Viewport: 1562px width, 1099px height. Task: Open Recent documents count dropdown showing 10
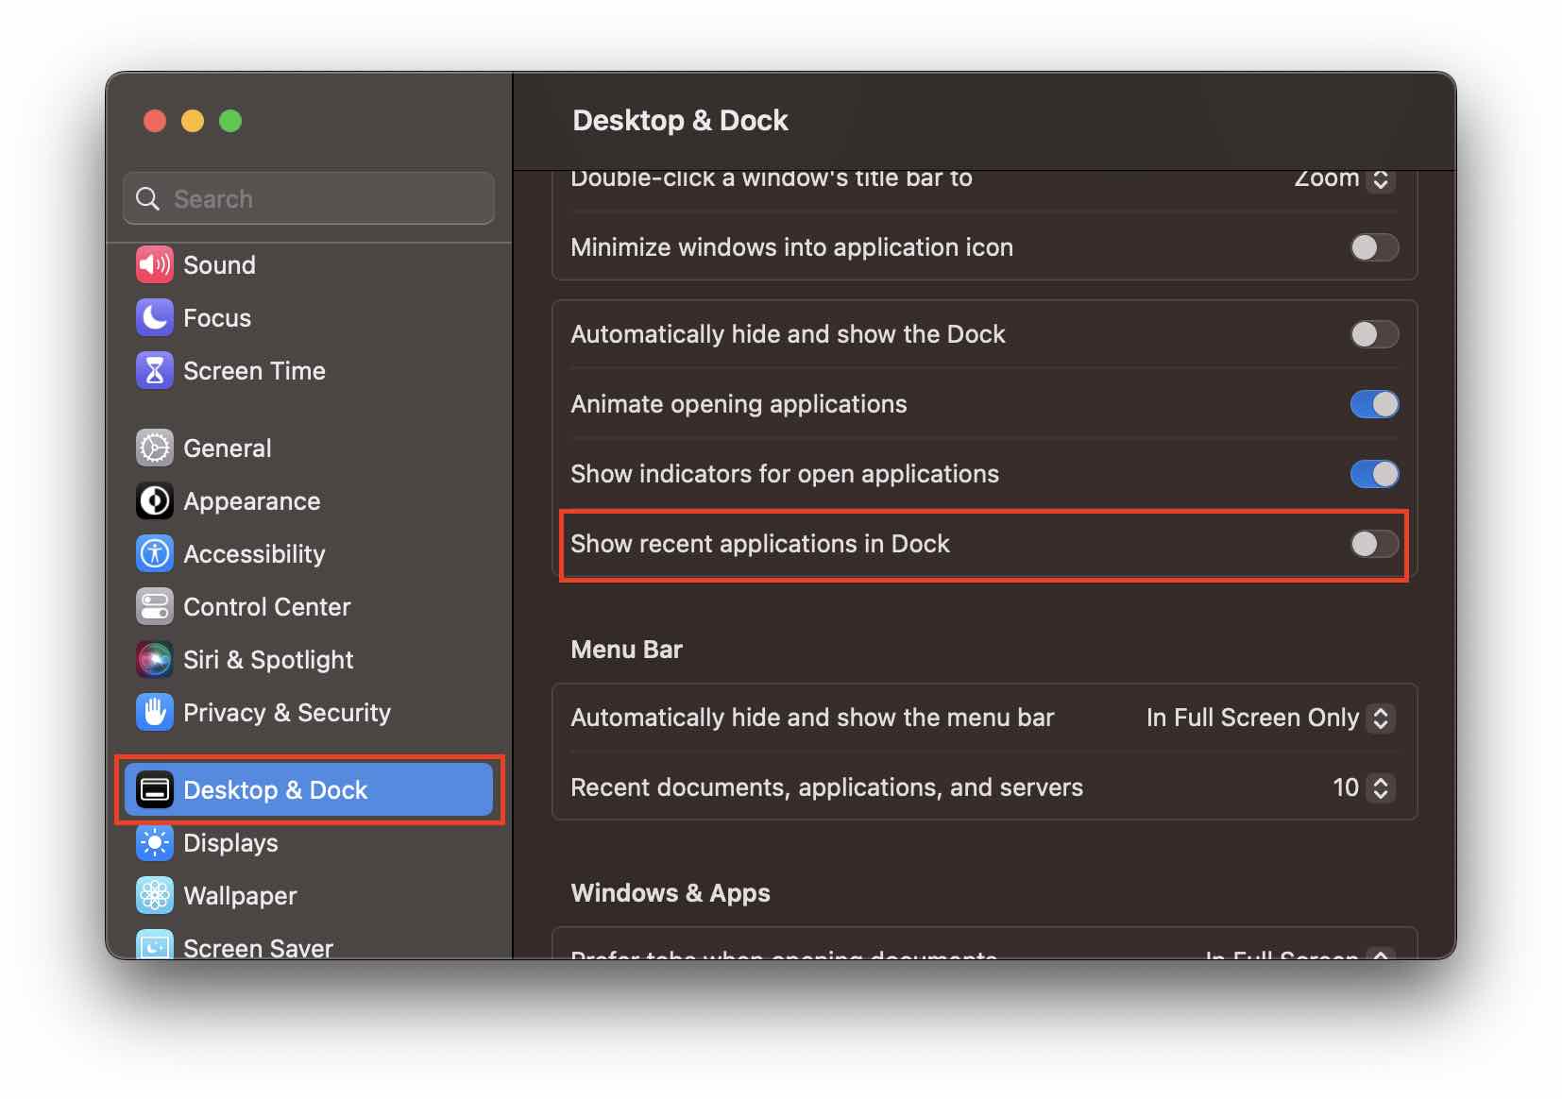(x=1364, y=788)
